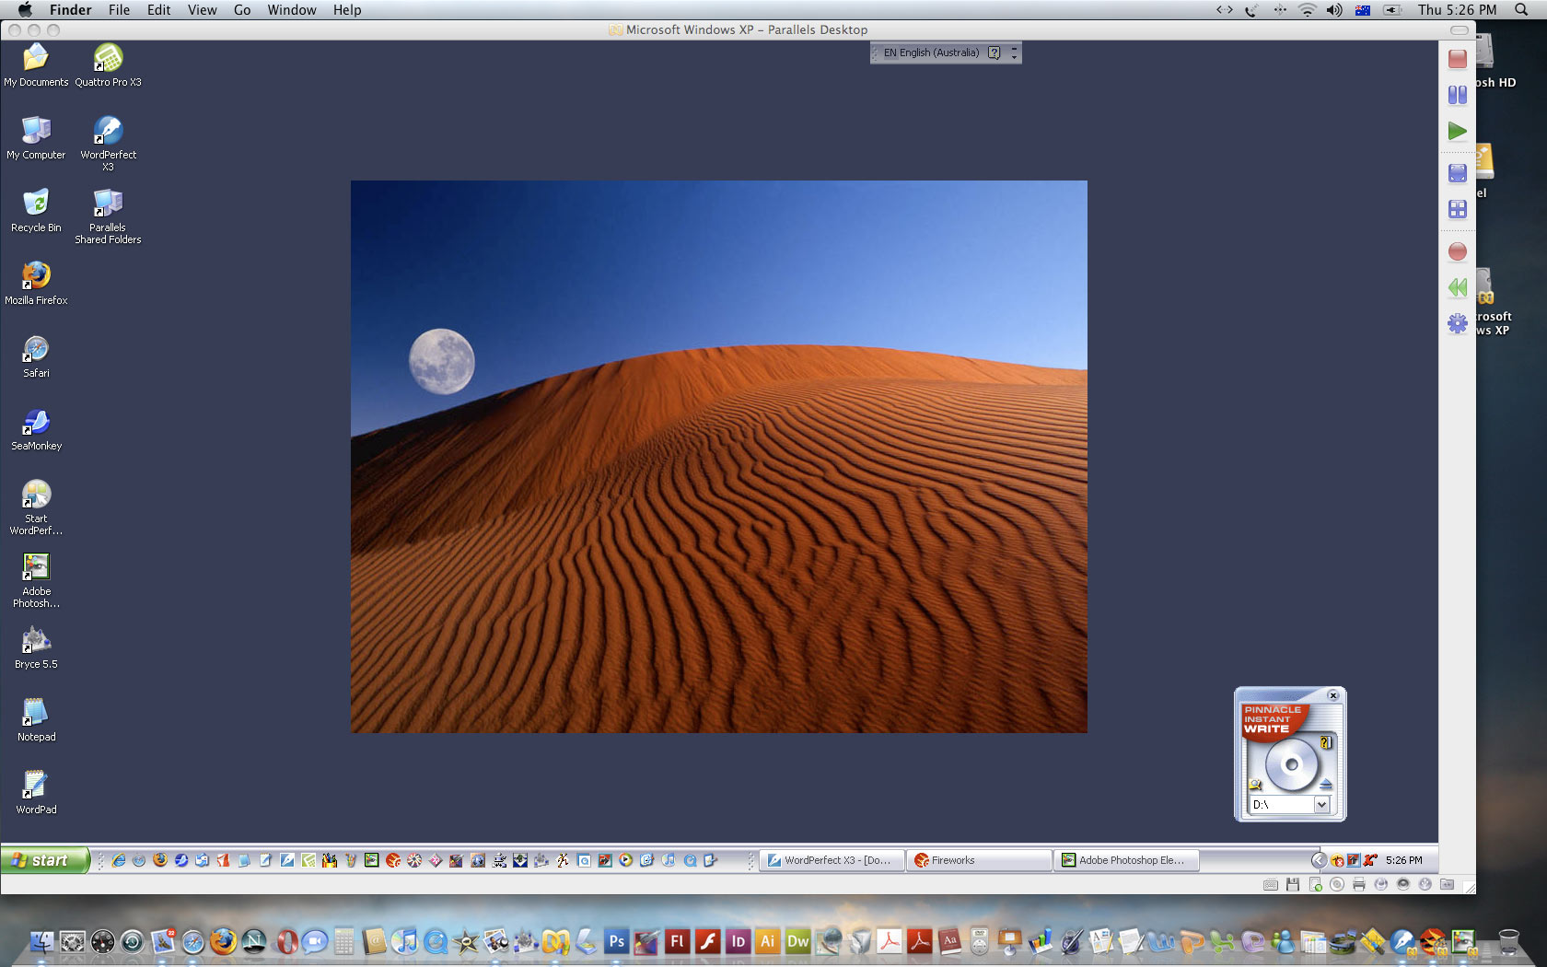Click the Windows XP start button

pyautogui.click(x=44, y=860)
